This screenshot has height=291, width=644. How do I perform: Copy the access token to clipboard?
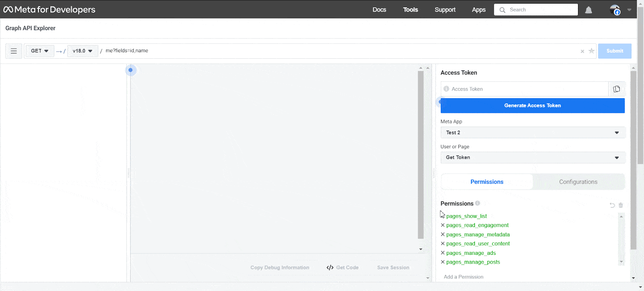(617, 89)
